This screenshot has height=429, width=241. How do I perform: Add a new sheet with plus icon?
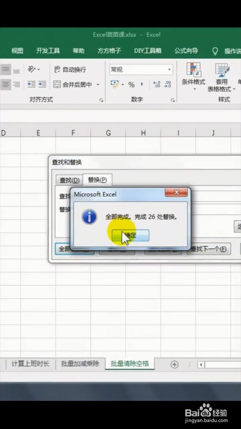tap(174, 365)
